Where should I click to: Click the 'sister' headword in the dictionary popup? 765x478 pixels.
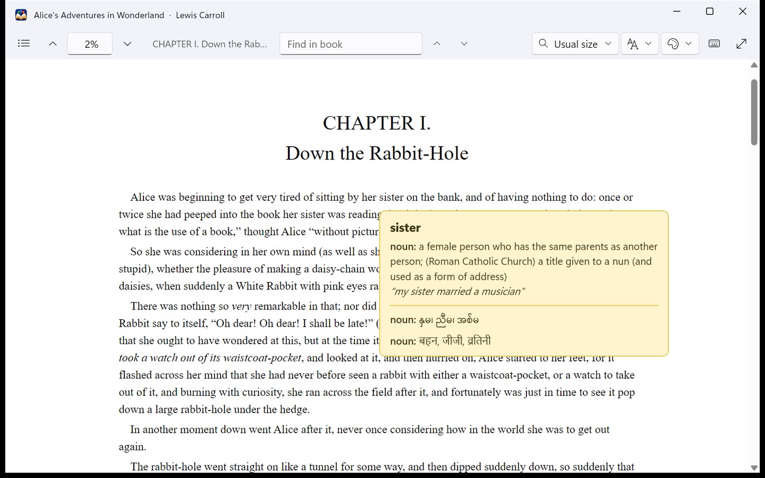click(405, 228)
